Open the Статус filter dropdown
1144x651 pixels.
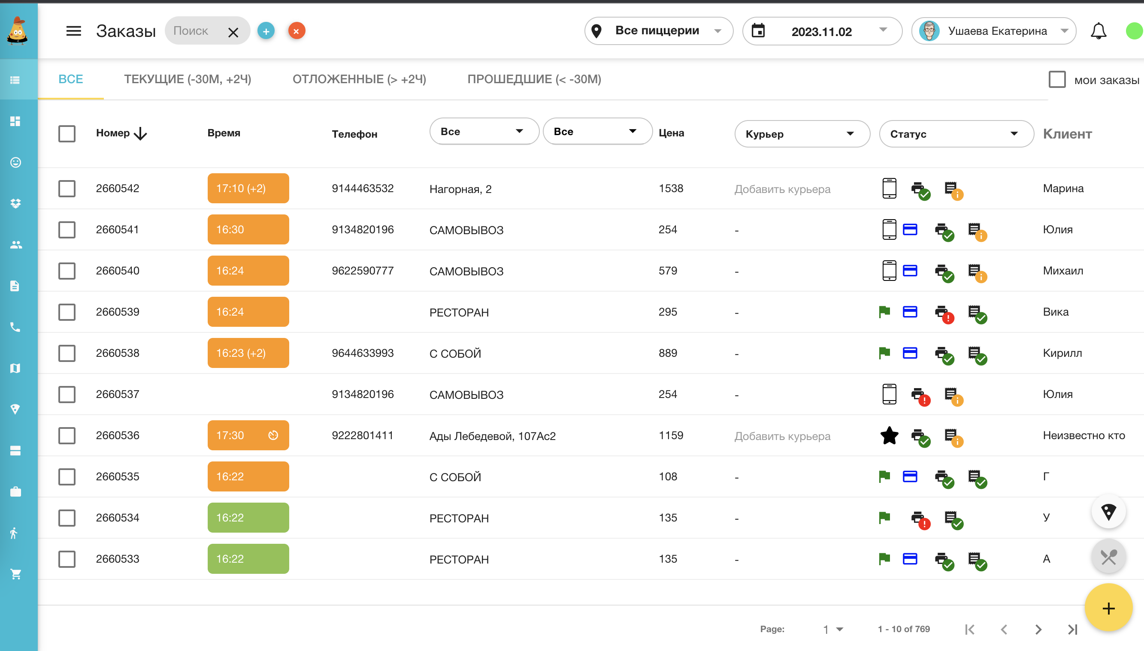coord(956,134)
